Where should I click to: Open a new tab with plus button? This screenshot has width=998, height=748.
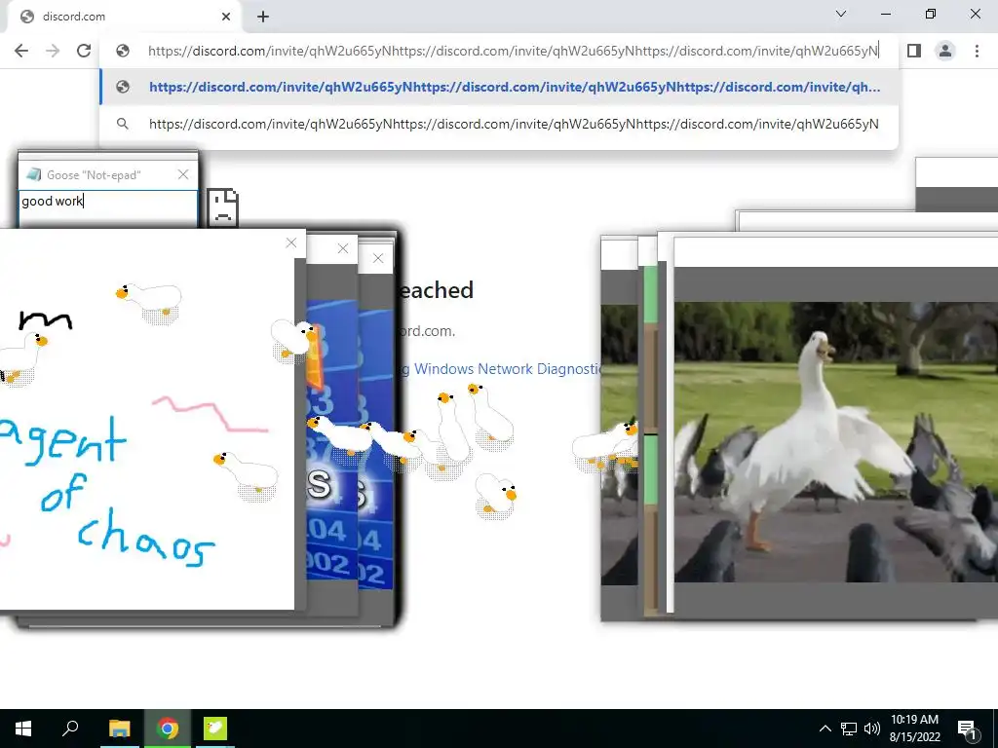pos(263,18)
